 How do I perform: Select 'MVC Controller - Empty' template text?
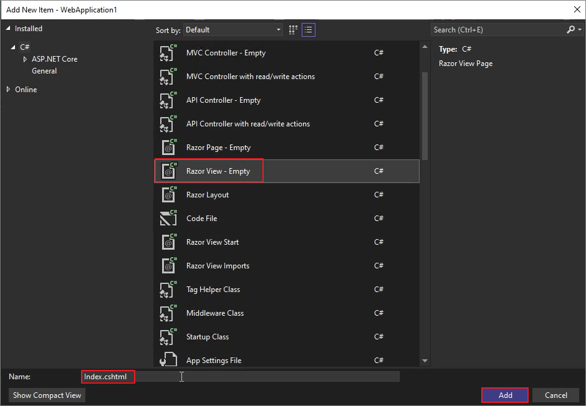(226, 53)
